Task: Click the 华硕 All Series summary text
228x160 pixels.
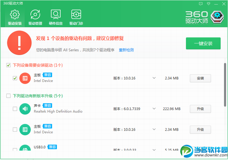Action: point(75,50)
